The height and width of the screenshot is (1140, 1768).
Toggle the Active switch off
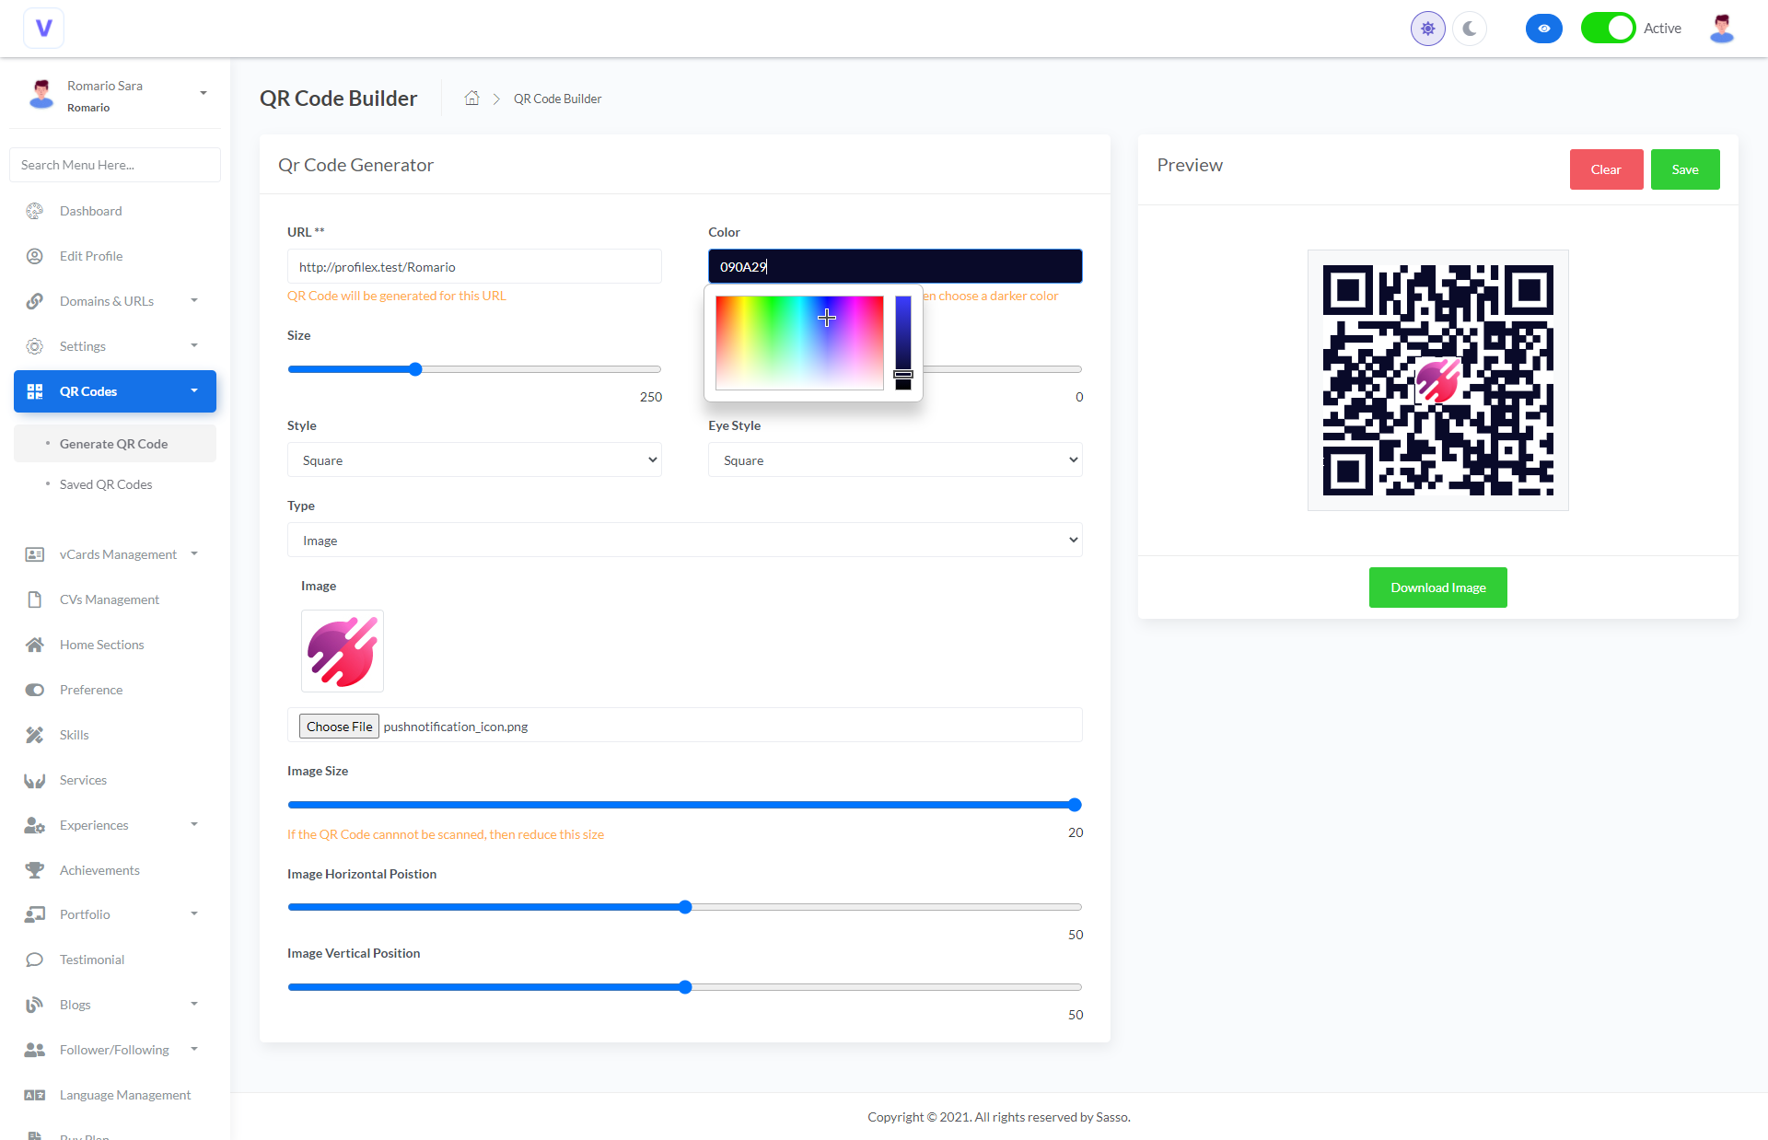click(1608, 29)
